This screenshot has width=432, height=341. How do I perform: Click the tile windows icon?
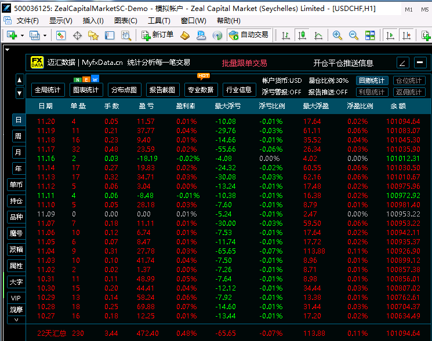[x=370, y=35]
